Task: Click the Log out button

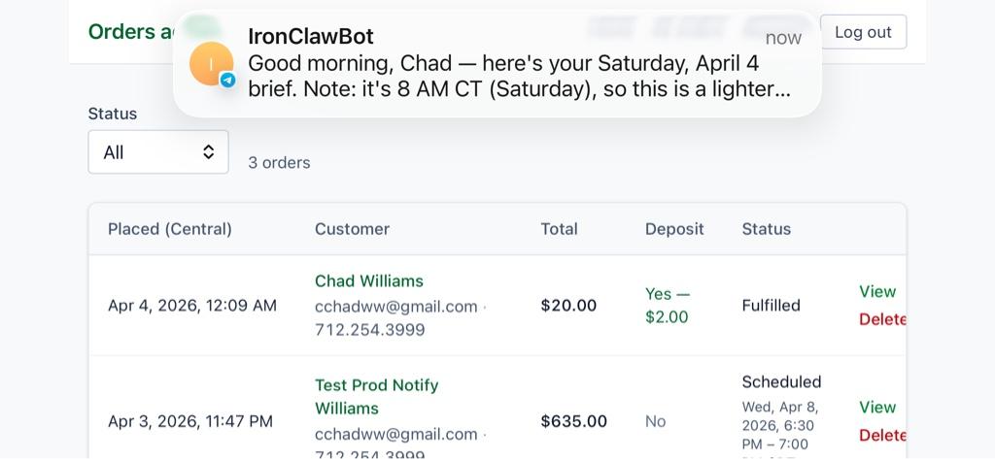Action: (863, 32)
